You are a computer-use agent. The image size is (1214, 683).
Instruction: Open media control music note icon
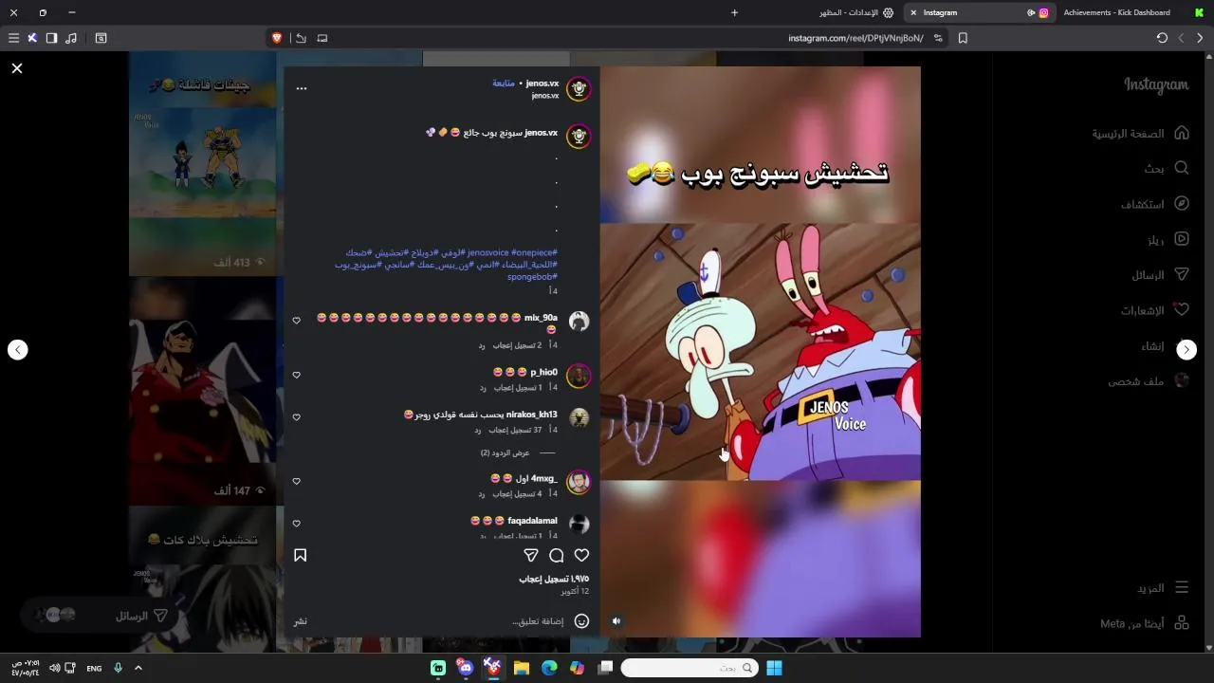(71, 38)
